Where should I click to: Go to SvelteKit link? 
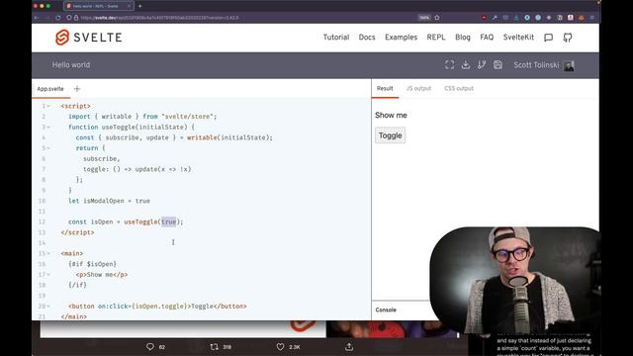click(x=518, y=38)
